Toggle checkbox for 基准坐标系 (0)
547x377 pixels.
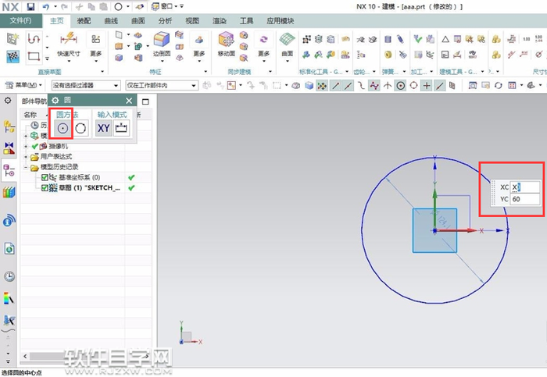click(45, 178)
